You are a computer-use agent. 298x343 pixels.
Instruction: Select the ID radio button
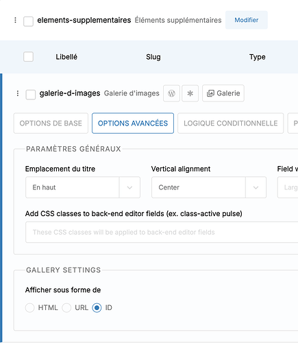pos(97,308)
